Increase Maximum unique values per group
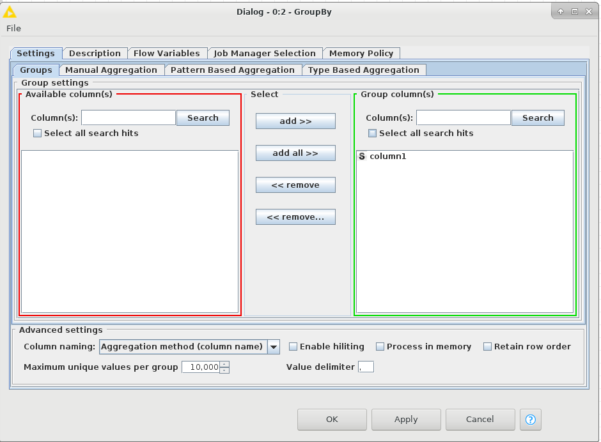The width and height of the screenshot is (601, 442). [225, 364]
